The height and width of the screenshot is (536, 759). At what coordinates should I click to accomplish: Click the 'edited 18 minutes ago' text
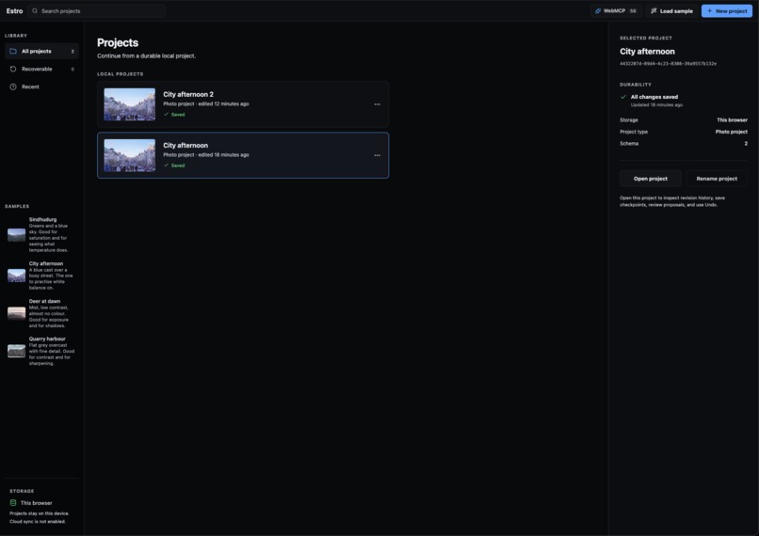click(x=223, y=155)
